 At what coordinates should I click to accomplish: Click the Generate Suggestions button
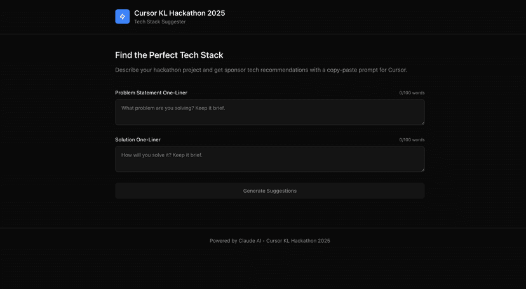click(x=270, y=191)
